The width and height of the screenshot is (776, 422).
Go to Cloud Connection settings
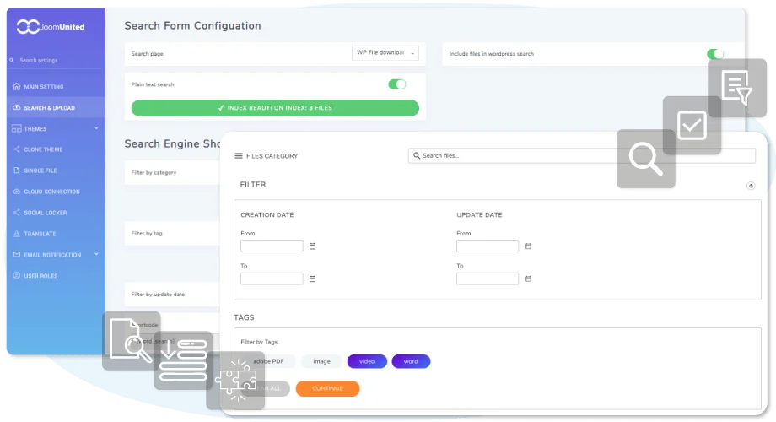pyautogui.click(x=51, y=192)
